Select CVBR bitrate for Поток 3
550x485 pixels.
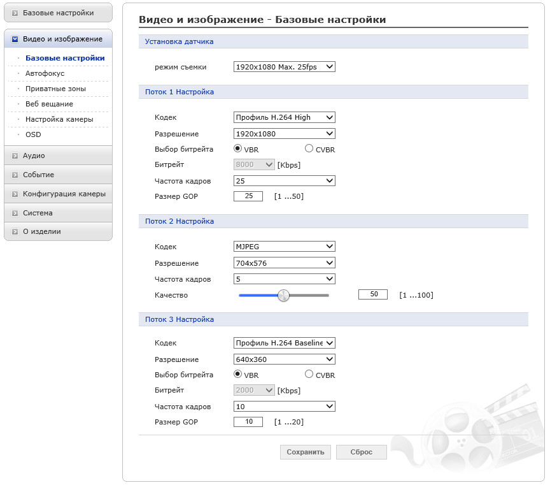click(309, 374)
